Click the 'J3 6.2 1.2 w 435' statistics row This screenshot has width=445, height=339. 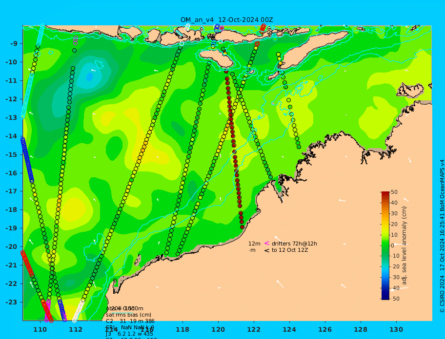[x=129, y=334]
